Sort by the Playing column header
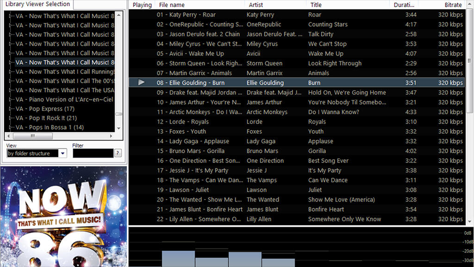This screenshot has width=474, height=267. (142, 5)
